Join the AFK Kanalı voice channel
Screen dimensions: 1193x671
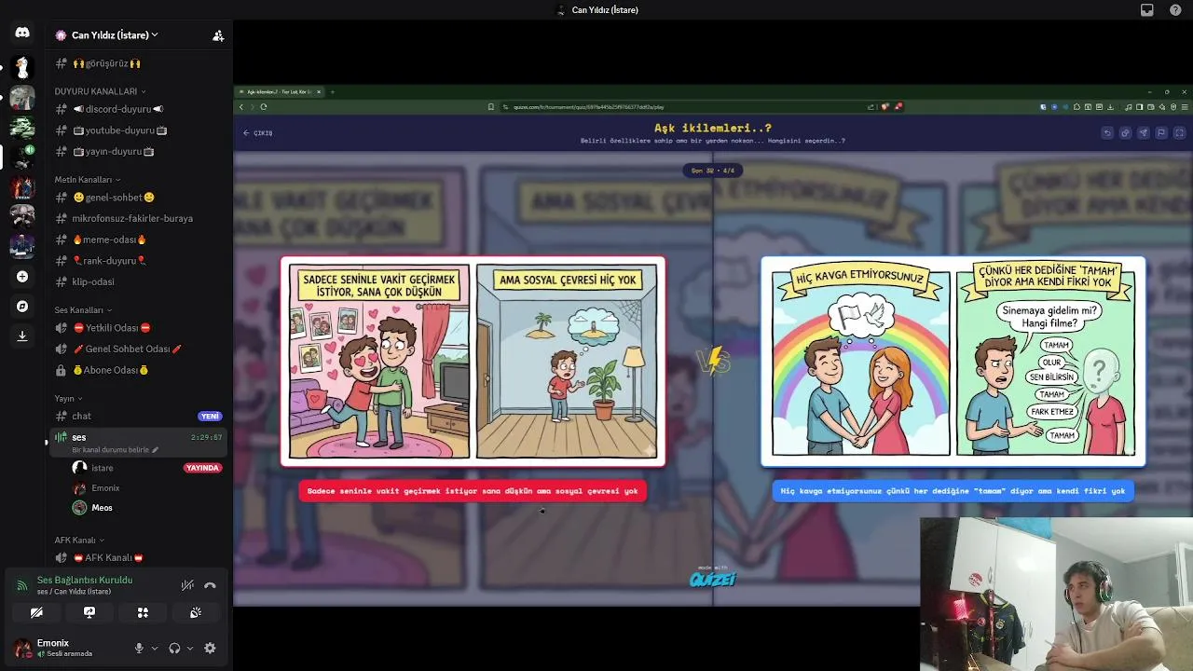point(138,557)
